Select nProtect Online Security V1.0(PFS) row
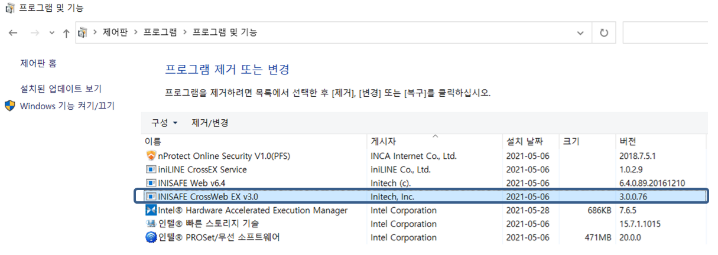This screenshot has height=255, width=718. click(424, 156)
